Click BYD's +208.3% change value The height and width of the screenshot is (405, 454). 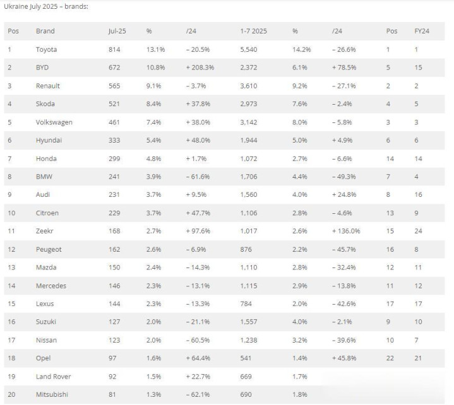pyautogui.click(x=200, y=67)
